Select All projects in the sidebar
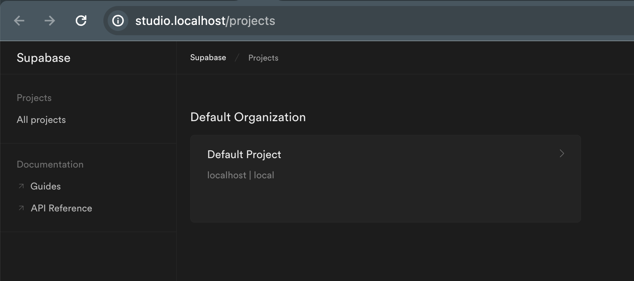Image resolution: width=634 pixels, height=281 pixels. [41, 120]
